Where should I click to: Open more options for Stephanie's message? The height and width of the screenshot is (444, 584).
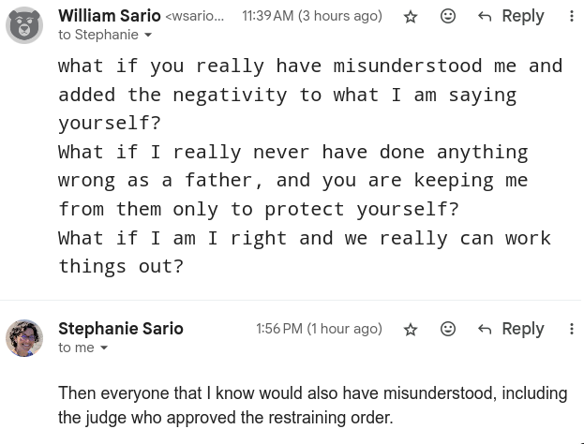(x=572, y=329)
